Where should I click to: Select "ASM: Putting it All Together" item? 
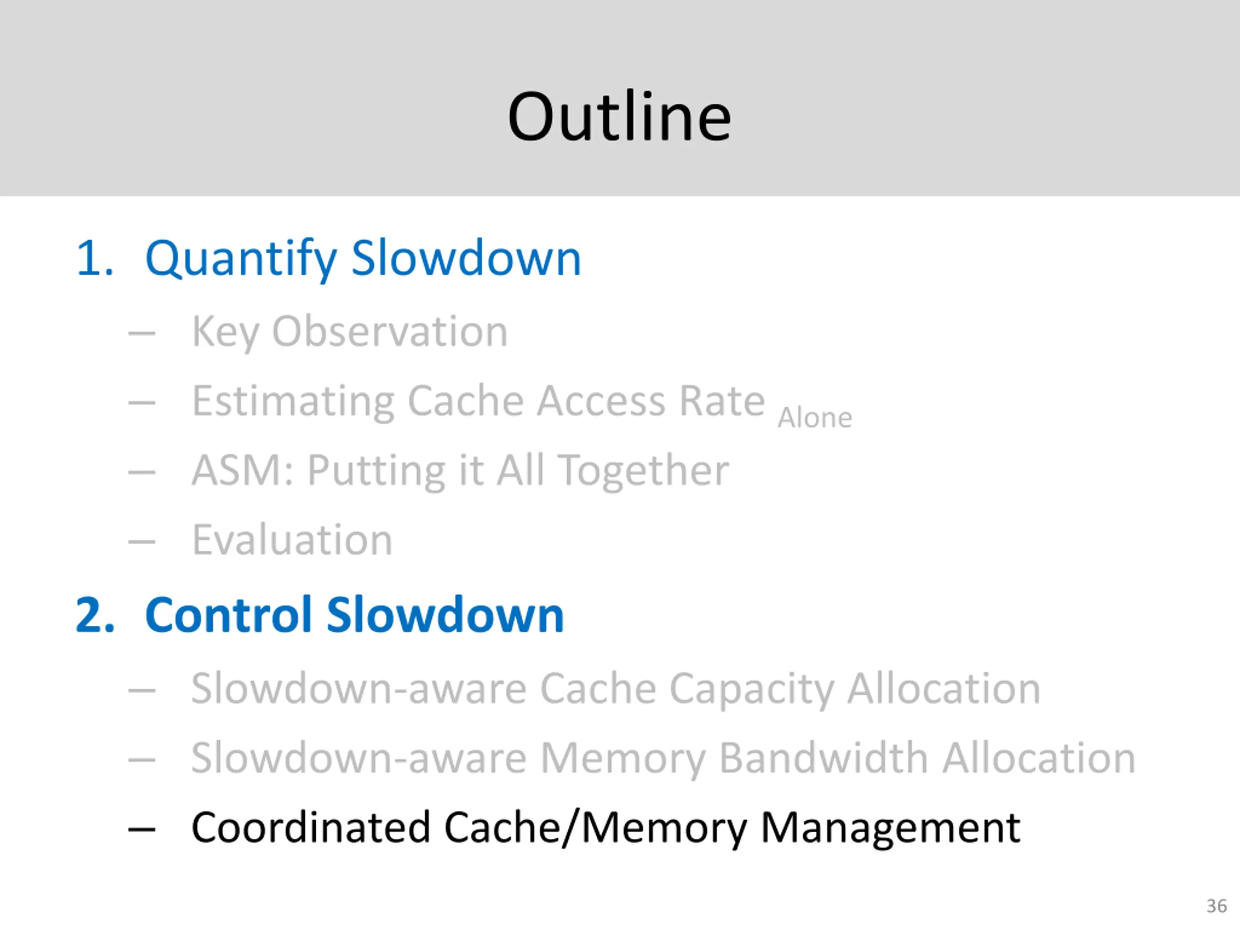[x=460, y=470]
